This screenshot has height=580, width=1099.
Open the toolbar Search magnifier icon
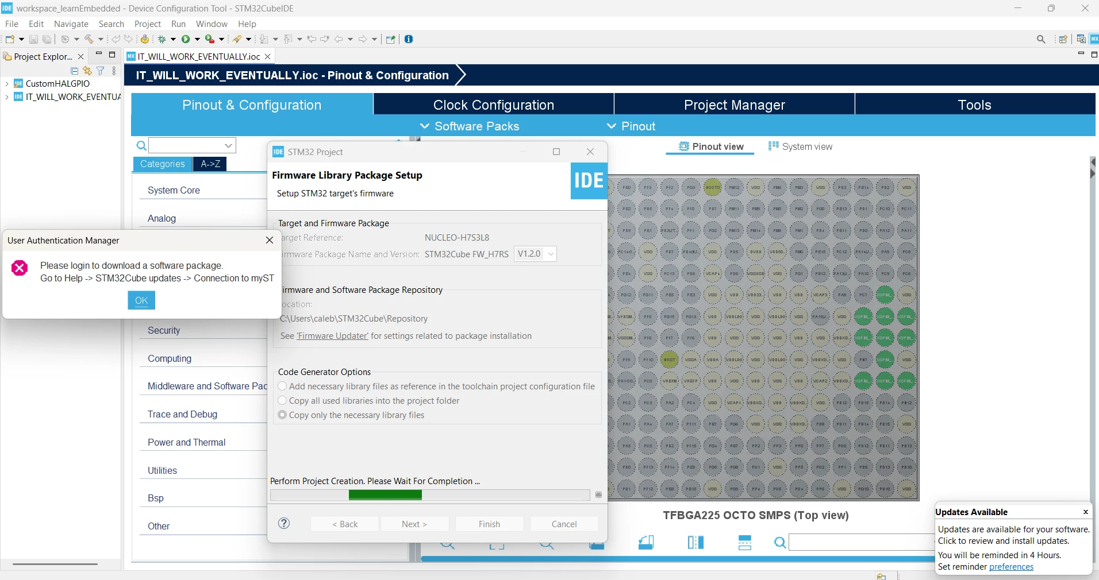(1041, 39)
